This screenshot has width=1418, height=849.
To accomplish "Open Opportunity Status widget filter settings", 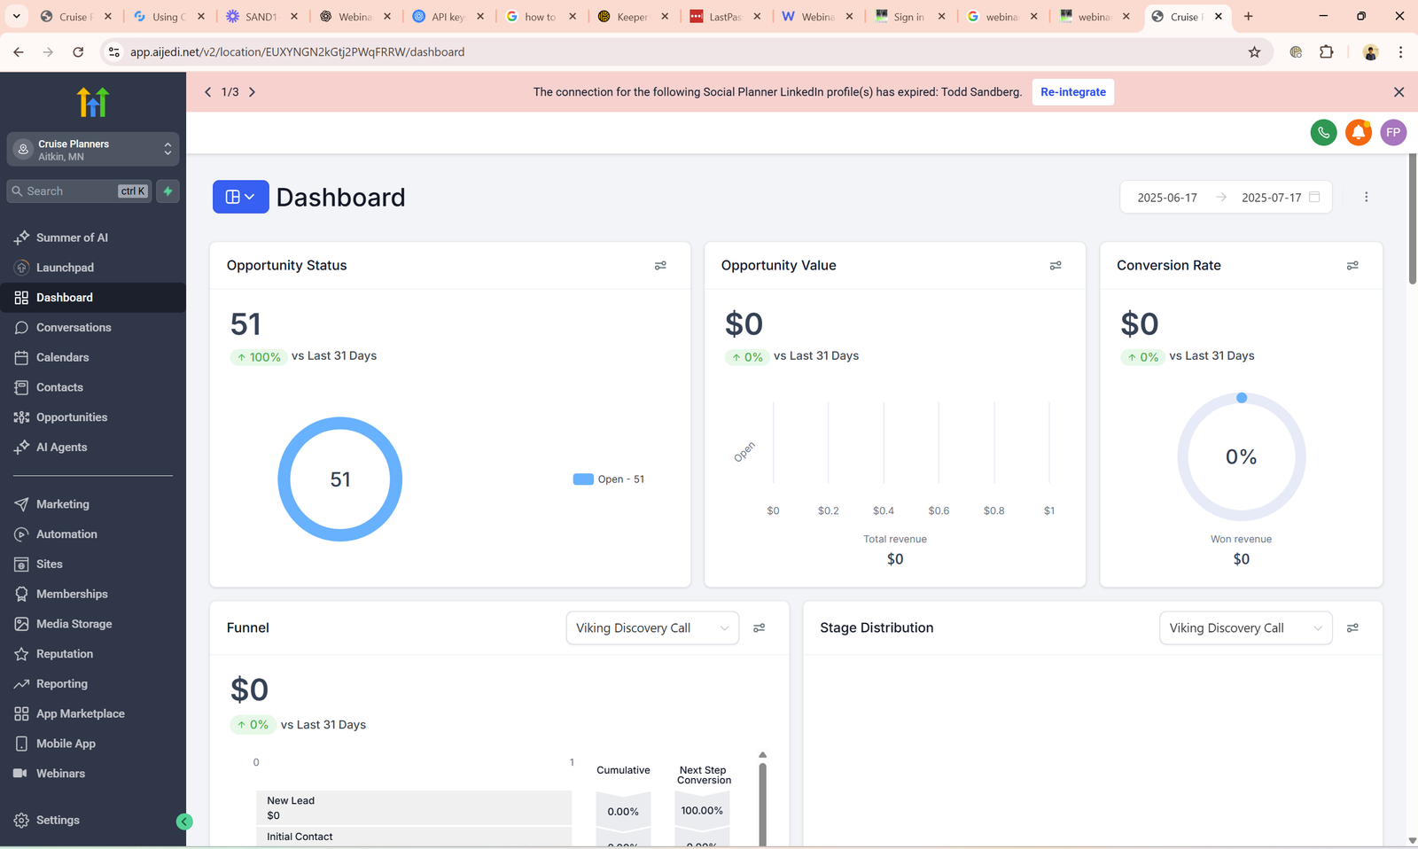I will pyautogui.click(x=660, y=266).
